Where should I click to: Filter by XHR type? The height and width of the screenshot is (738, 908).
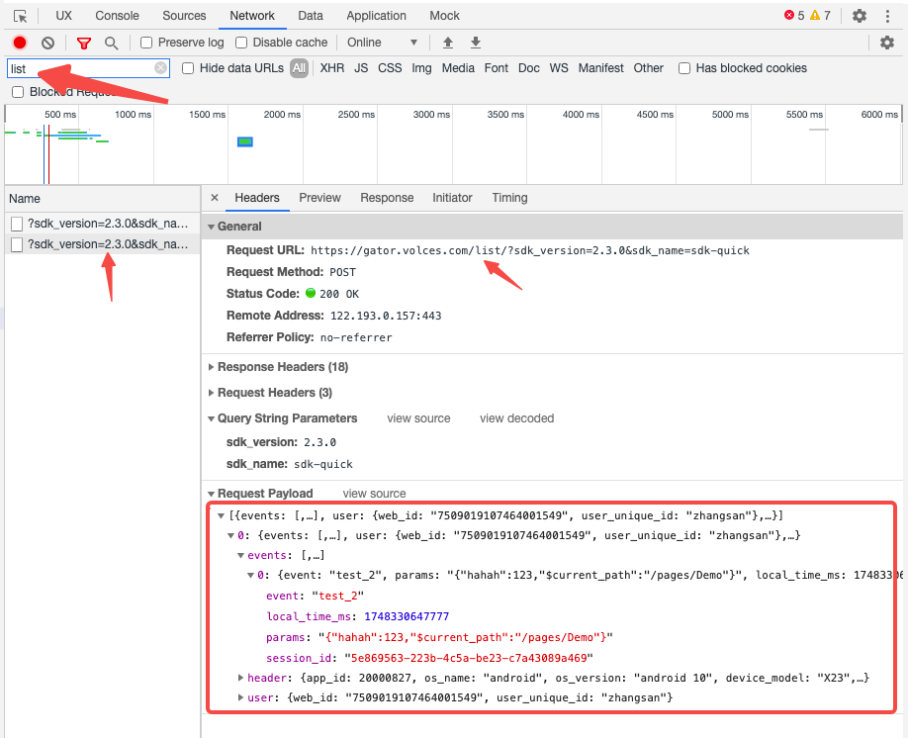(x=331, y=68)
